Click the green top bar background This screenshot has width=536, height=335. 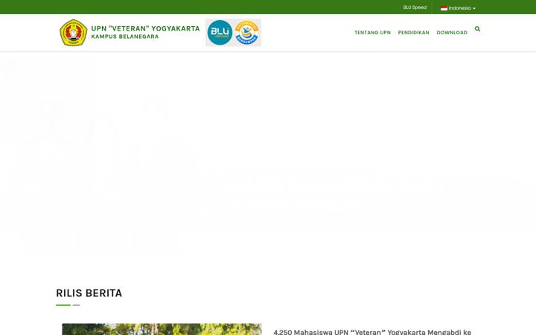[205, 7]
